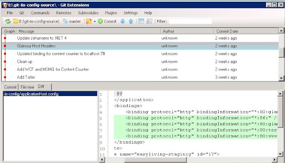Focus the Filter input field

(x=190, y=21)
